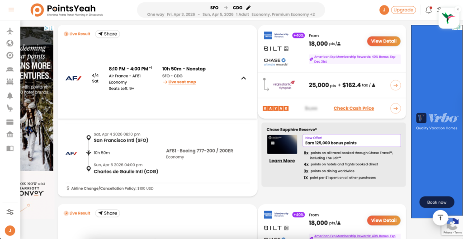The image size is (463, 239).
Task: Click Economy, Premium Economy +2 cabin text
Action: (283, 14)
